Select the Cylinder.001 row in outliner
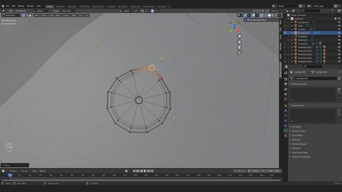Screen dimensions: 342x192 pos(312,33)
